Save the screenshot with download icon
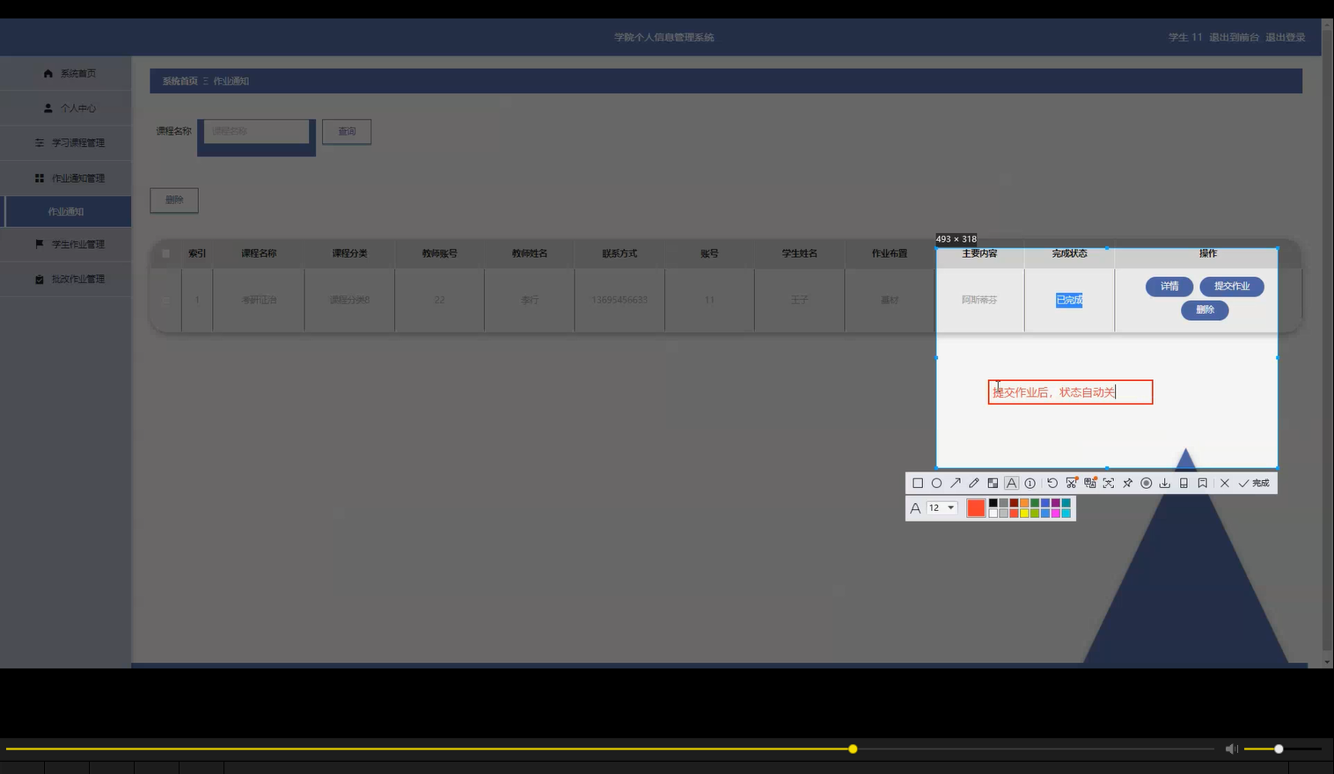Image resolution: width=1334 pixels, height=774 pixels. (x=1165, y=483)
